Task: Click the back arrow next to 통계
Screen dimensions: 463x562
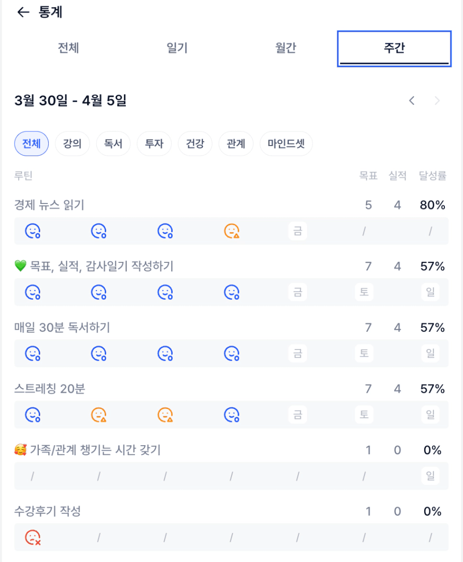Action: click(x=23, y=13)
